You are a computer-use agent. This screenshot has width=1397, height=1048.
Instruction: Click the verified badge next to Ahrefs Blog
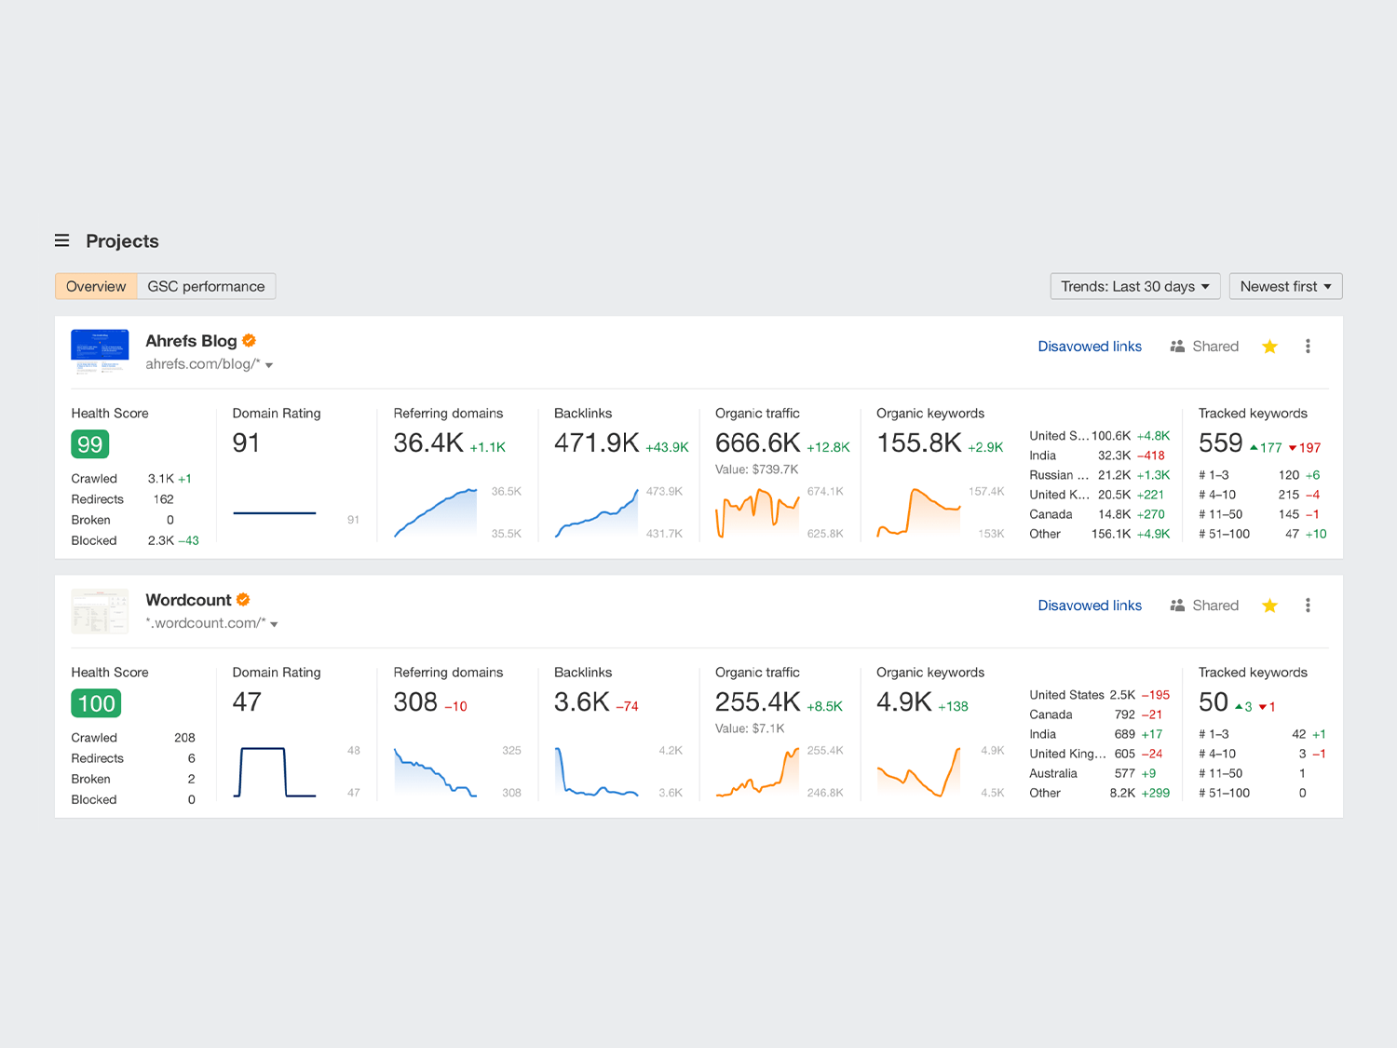250,341
